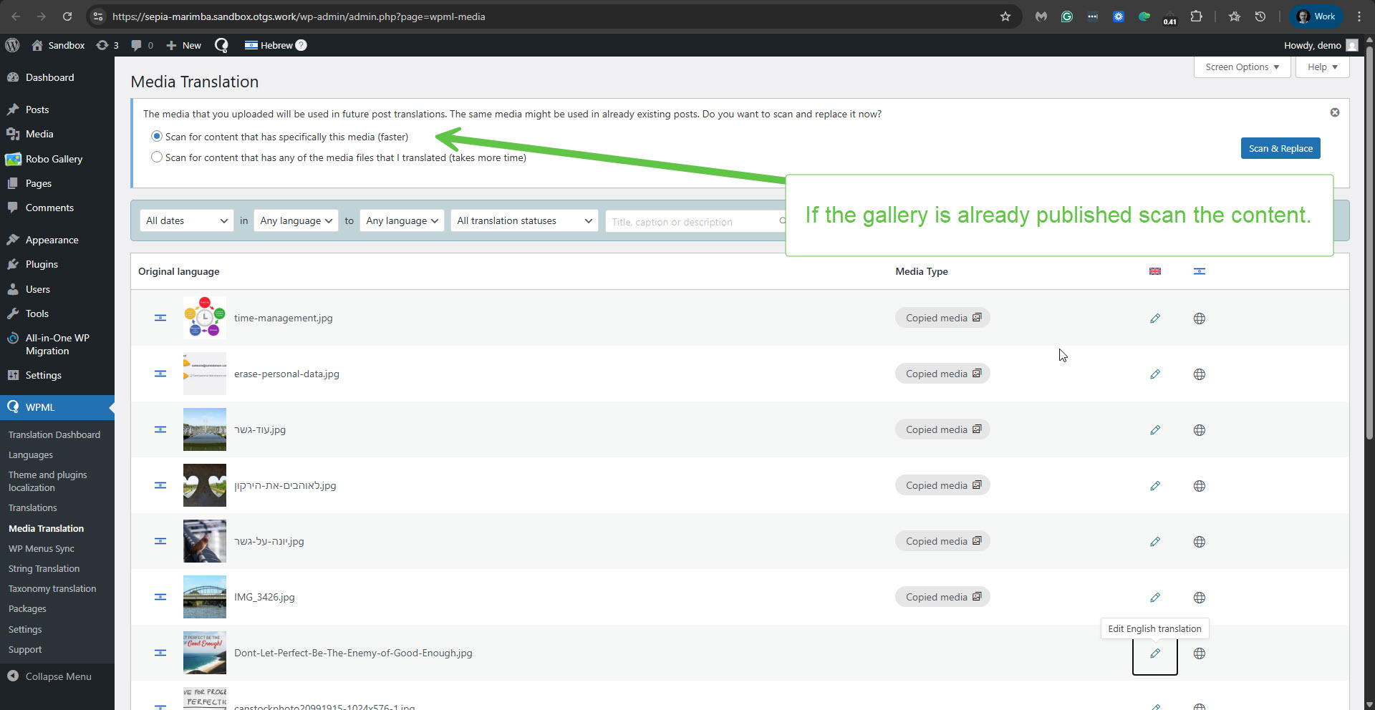1375x710 pixels.
Task: Open the WordPress logo menu in the admin bar
Action: [x=12, y=45]
